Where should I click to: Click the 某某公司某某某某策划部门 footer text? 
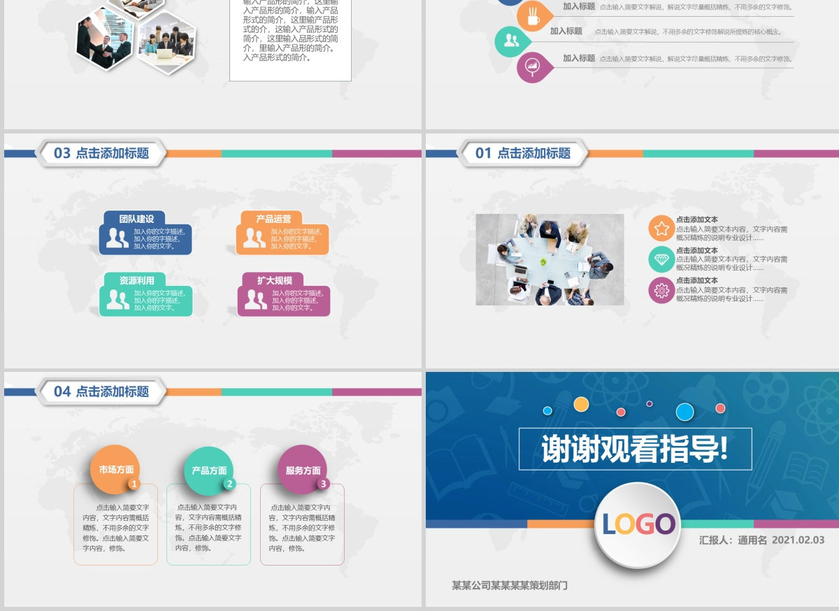pos(510,585)
